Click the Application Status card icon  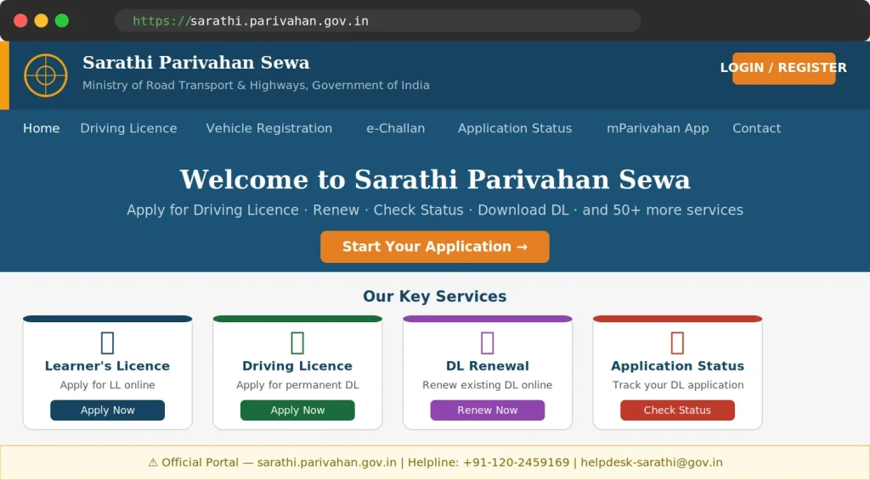[677, 343]
